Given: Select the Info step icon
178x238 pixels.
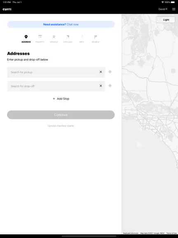Looking at the screenshot, I should tap(82, 37).
